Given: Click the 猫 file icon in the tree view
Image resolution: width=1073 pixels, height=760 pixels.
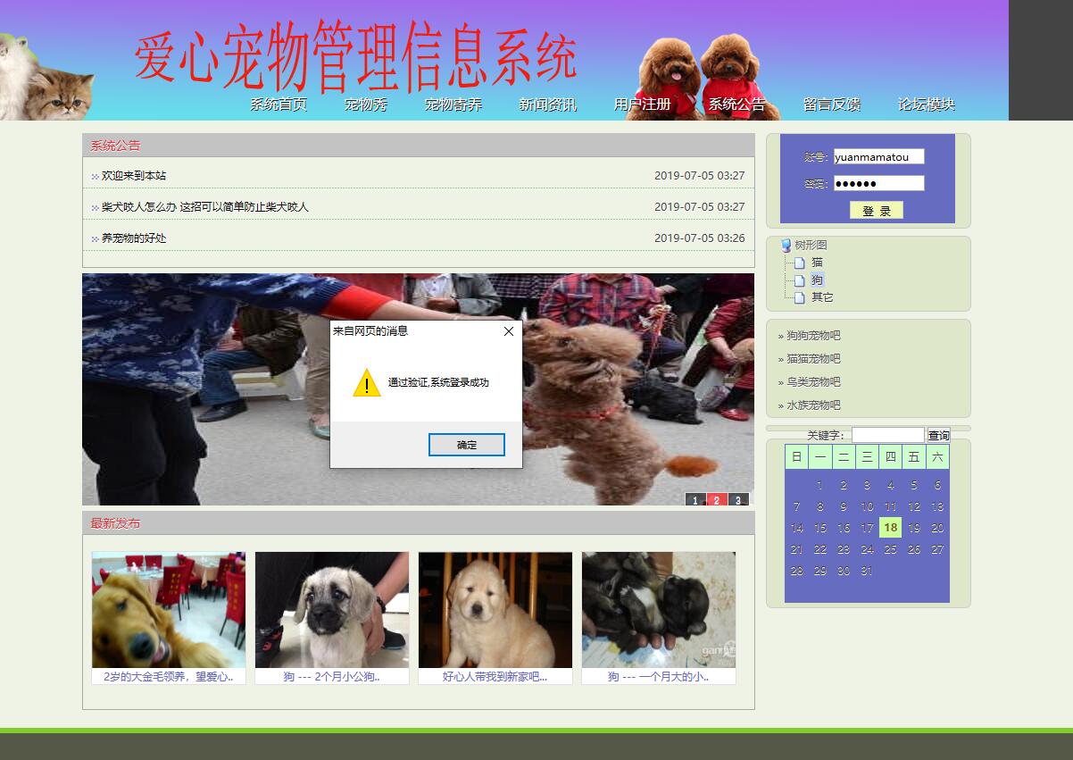Looking at the screenshot, I should click(x=799, y=263).
